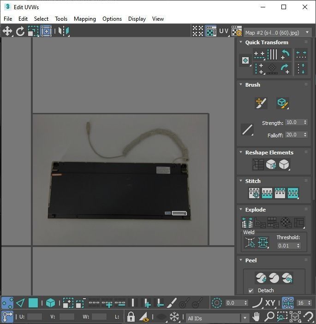Select the Relax brush tool
316x324 pixels.
tap(282, 103)
